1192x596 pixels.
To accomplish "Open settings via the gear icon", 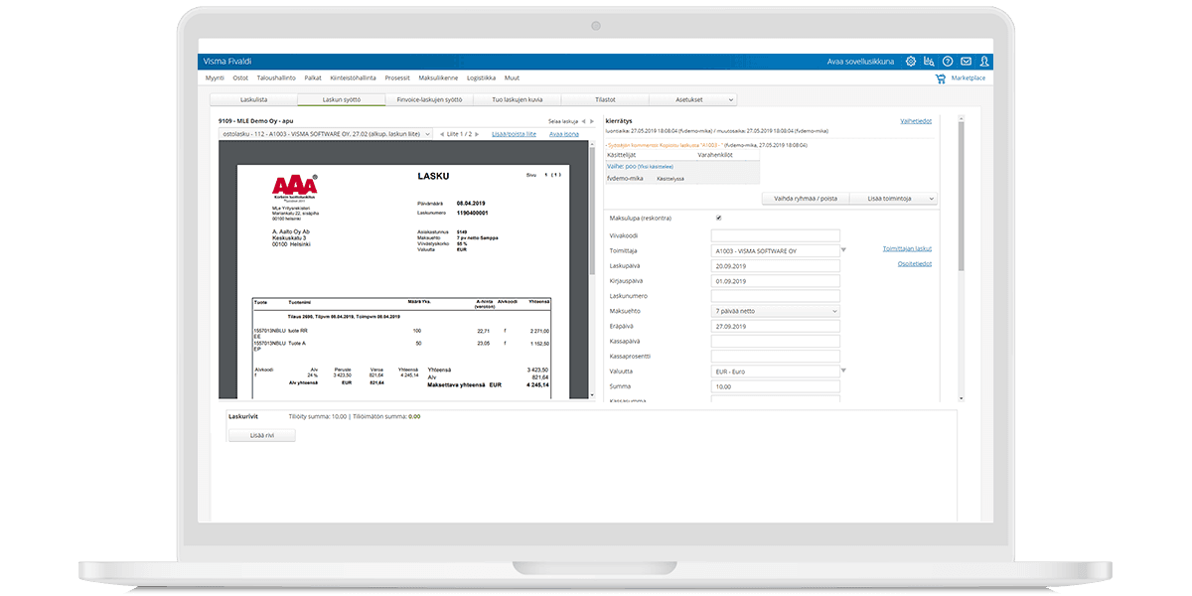I will (911, 62).
